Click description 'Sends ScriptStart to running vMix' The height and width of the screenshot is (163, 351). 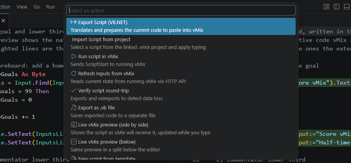108,64
